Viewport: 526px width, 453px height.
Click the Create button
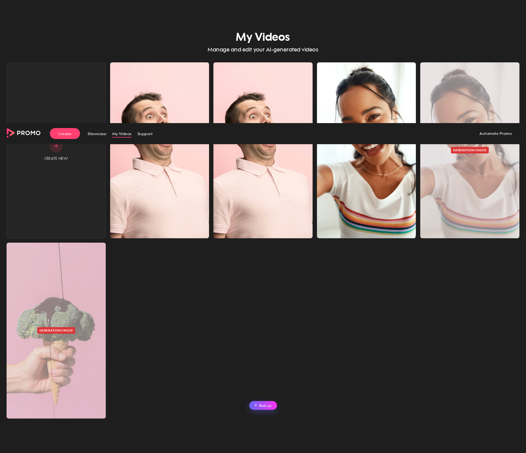tap(65, 133)
